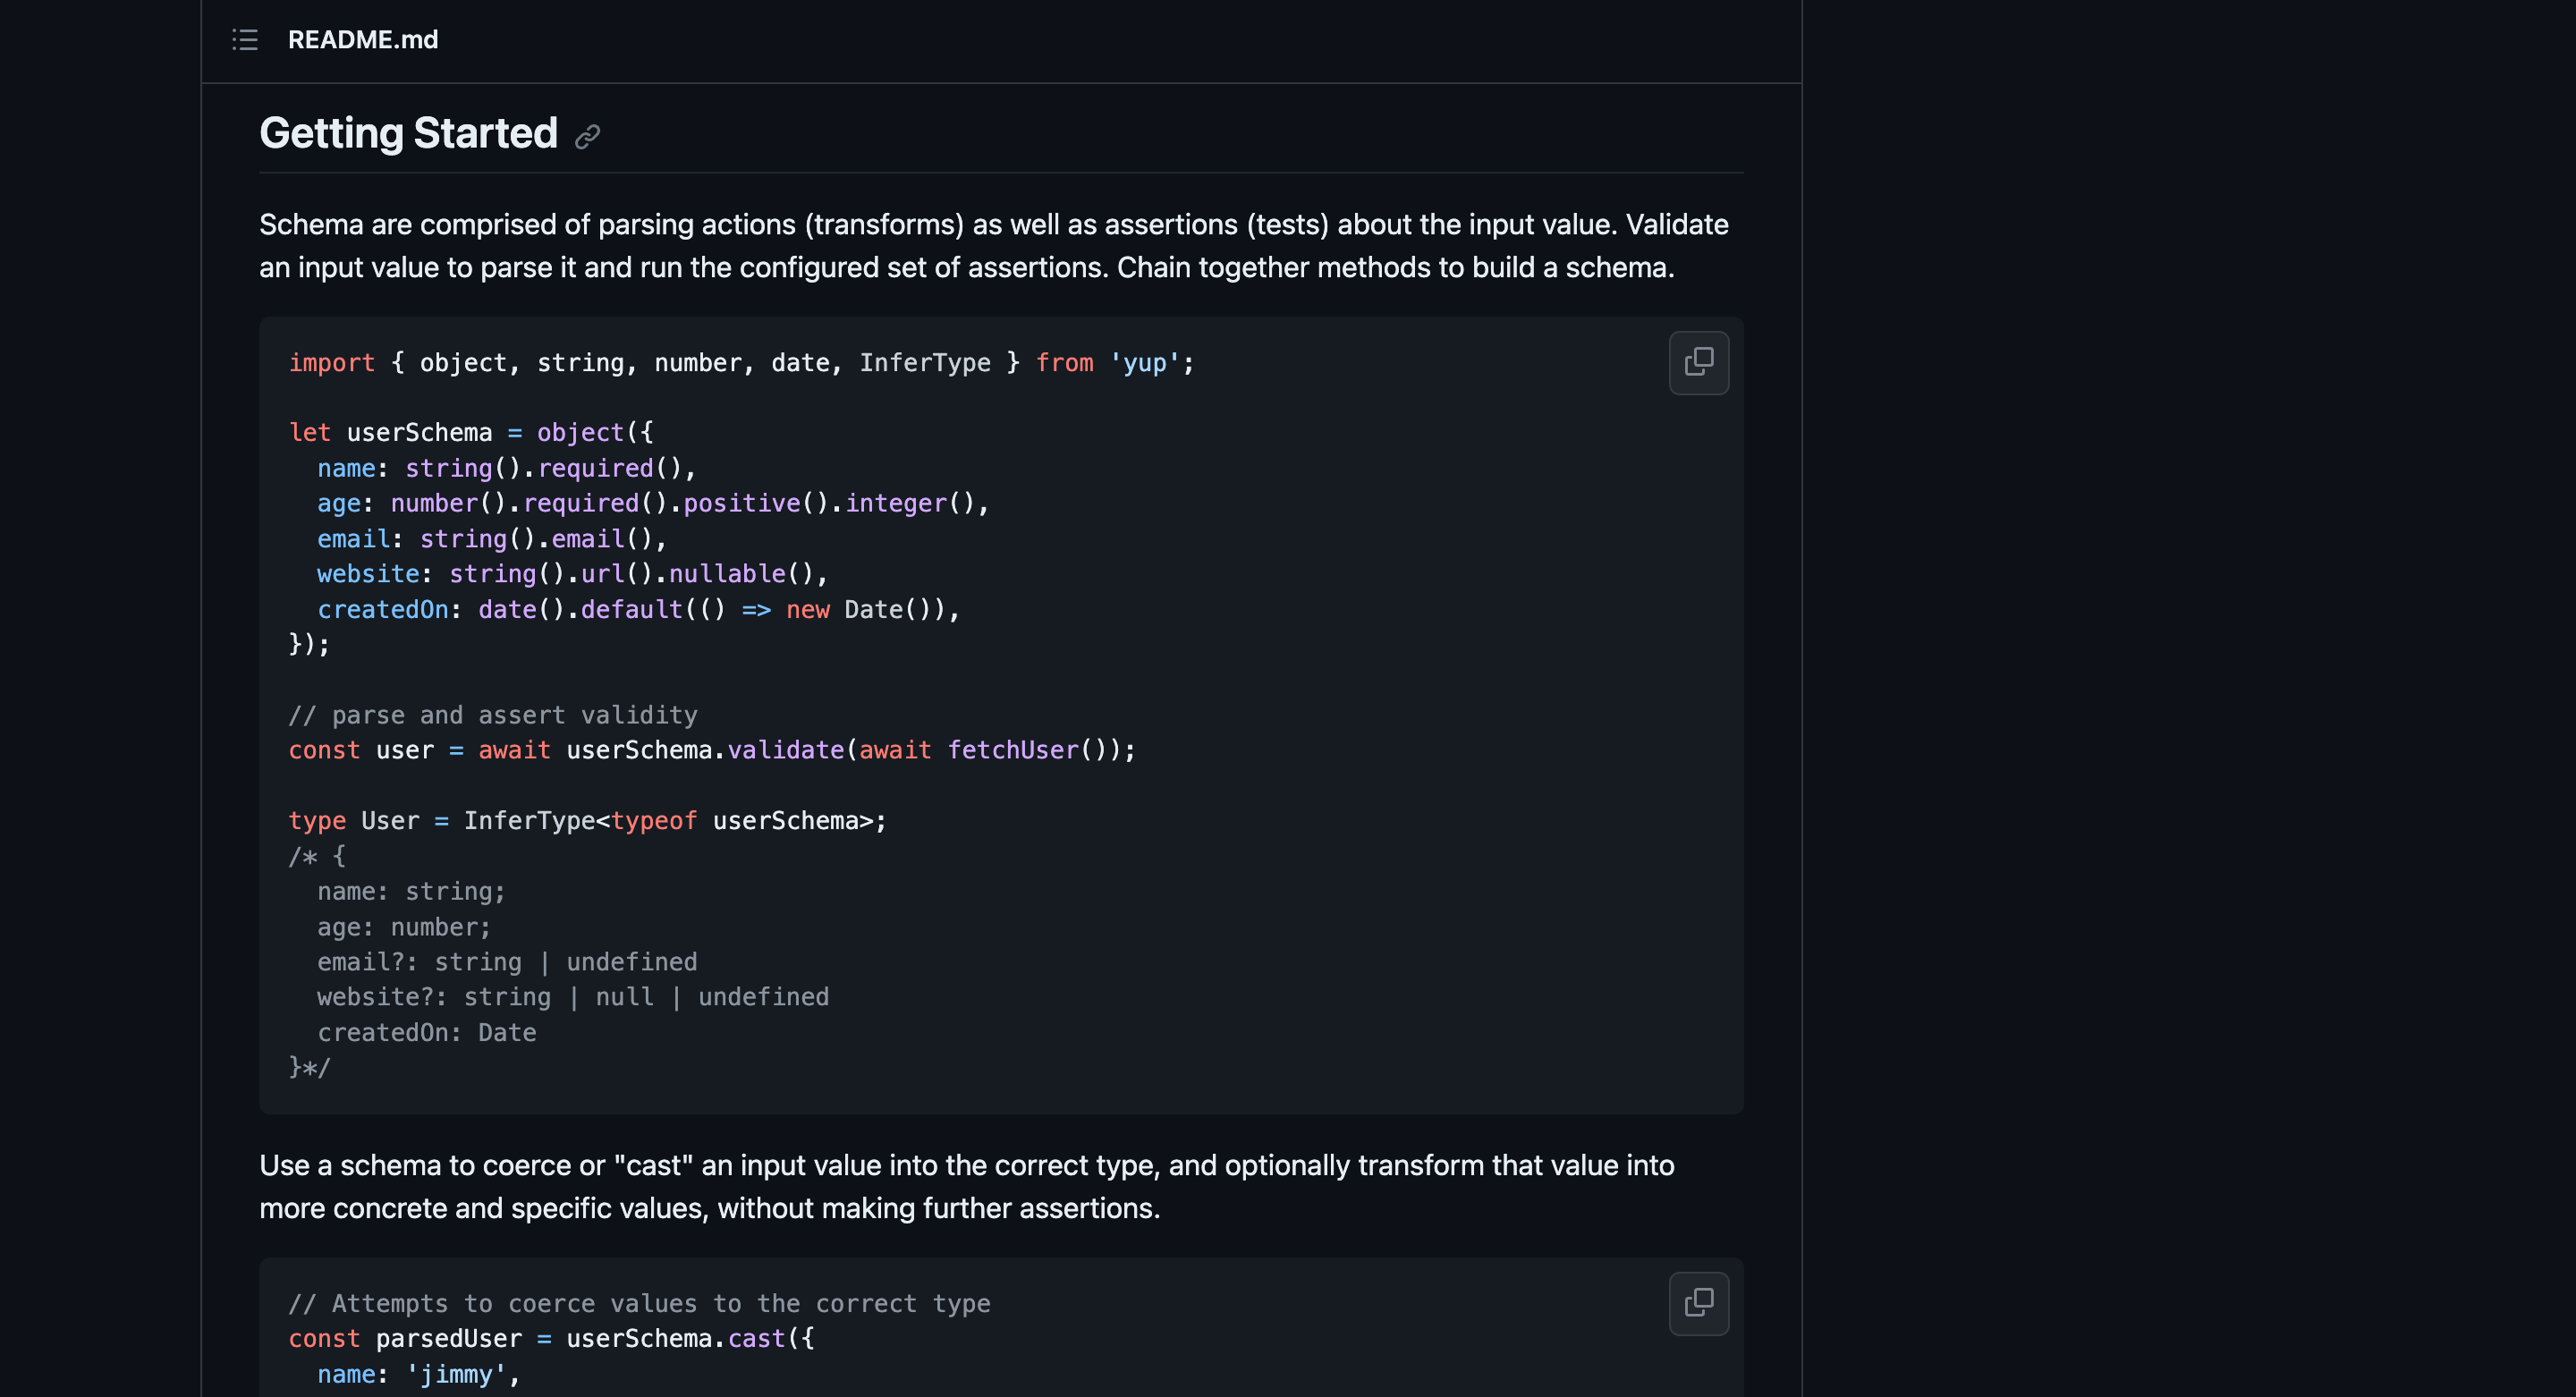This screenshot has height=1397, width=2576.
Task: Open the README outline icon
Action: [x=245, y=40]
